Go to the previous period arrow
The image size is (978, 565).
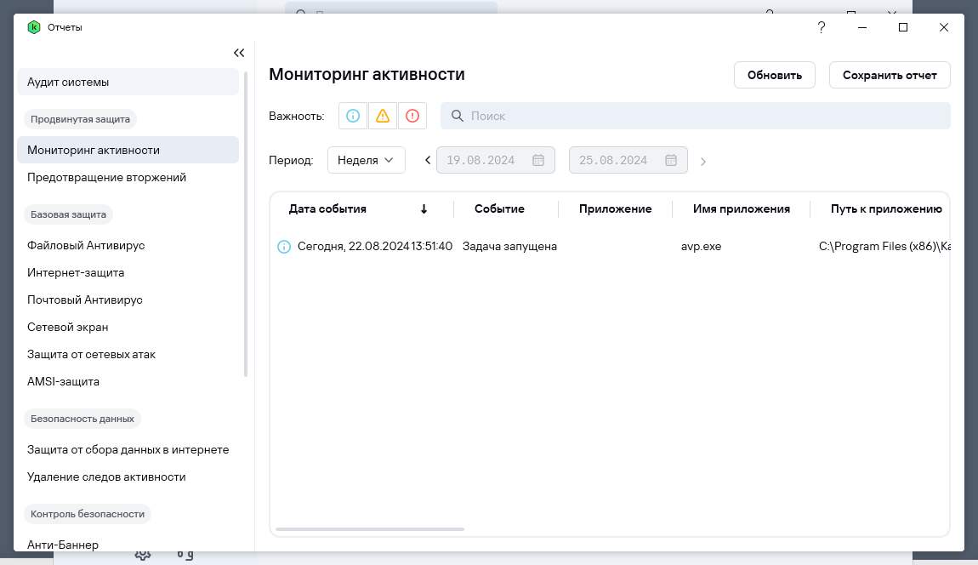(x=428, y=160)
